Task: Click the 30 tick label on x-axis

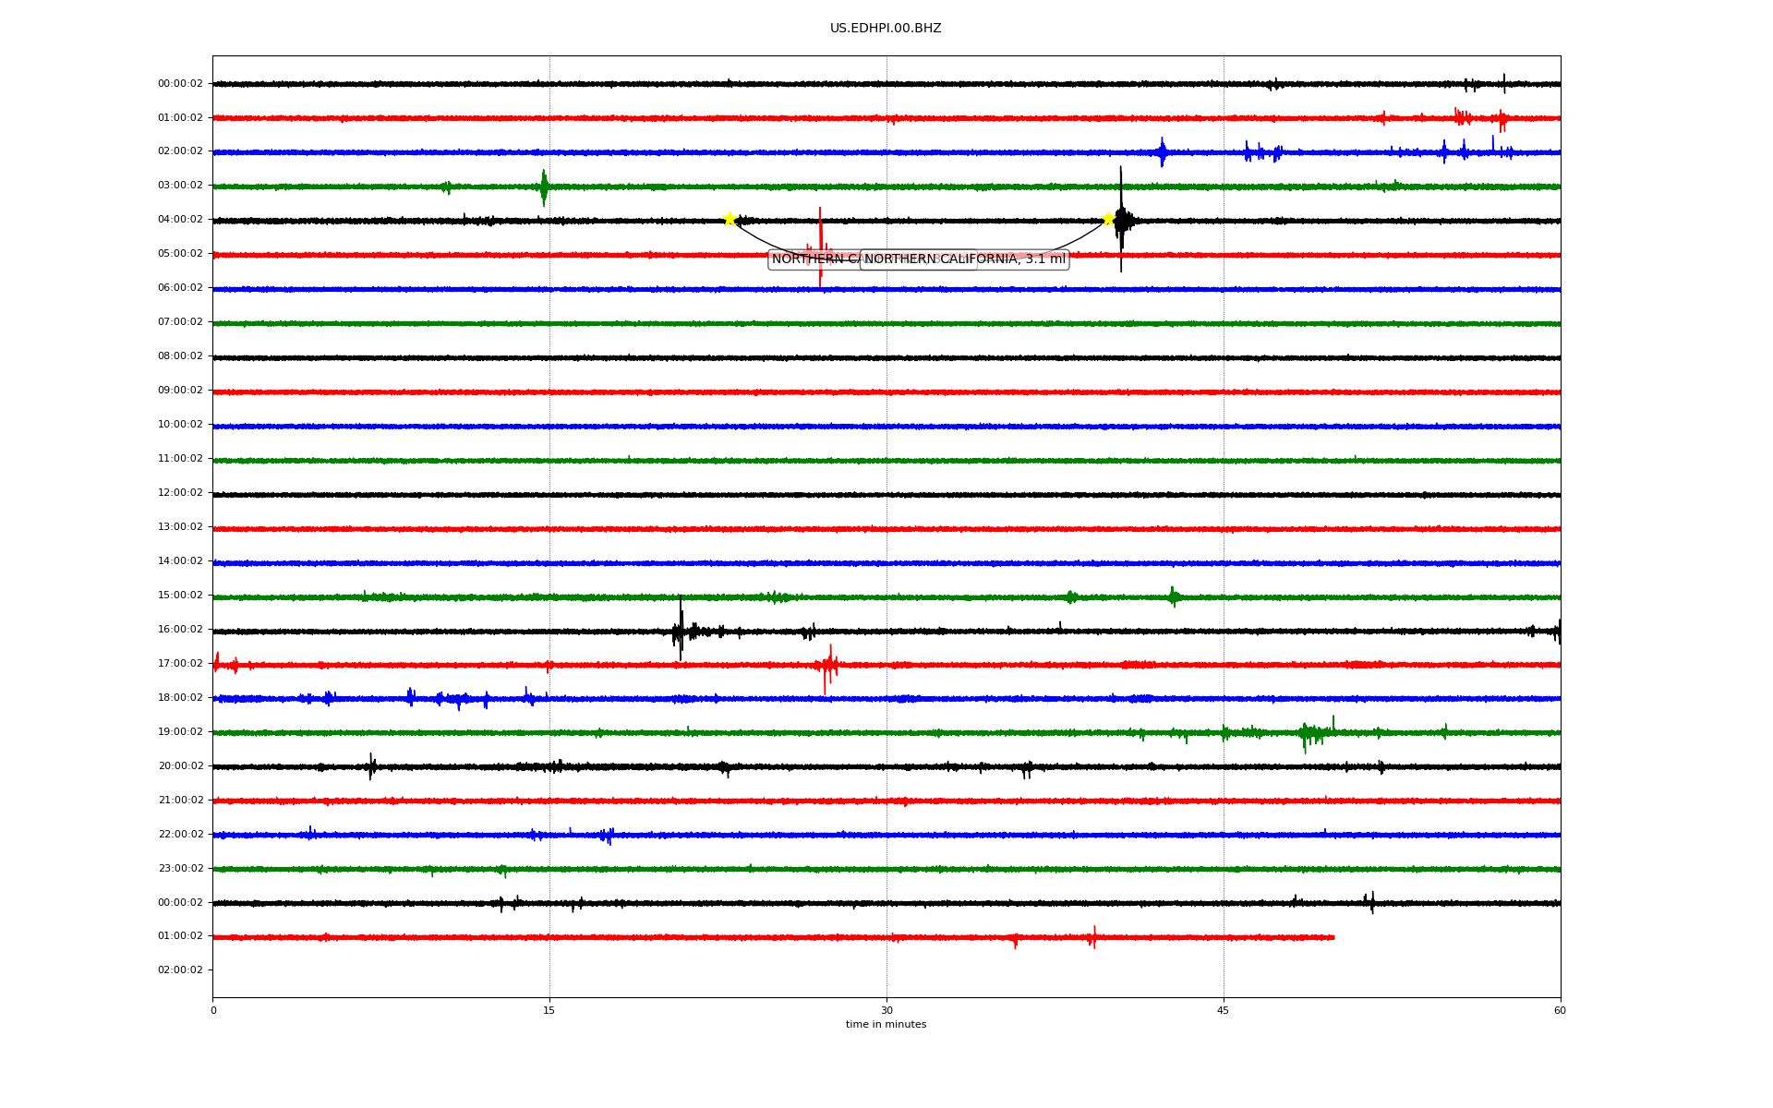Action: (x=886, y=1010)
